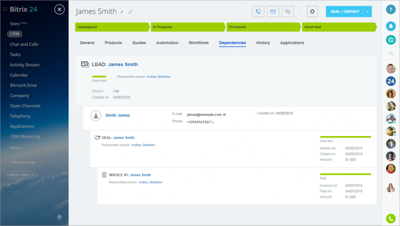Open notifications bell icon
The width and height of the screenshot is (400, 226).
tap(391, 26)
